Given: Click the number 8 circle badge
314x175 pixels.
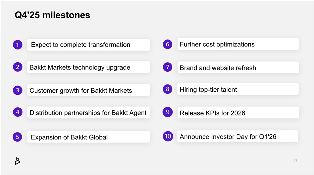Looking at the screenshot, I should pos(168,89).
